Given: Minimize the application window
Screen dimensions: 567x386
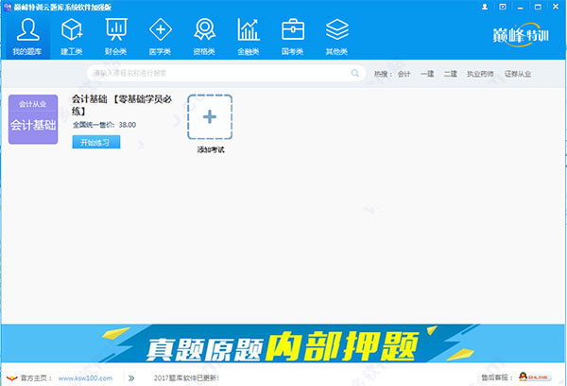Looking at the screenshot, I should (520, 7).
